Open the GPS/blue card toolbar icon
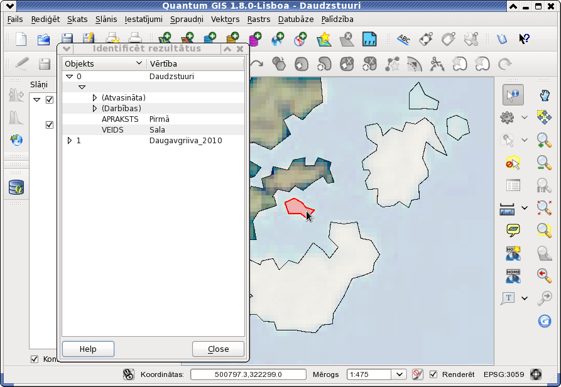 [x=502, y=38]
